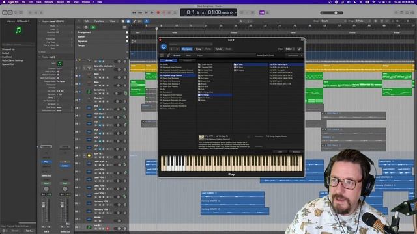Image resolution: width=417 pixels, height=234 pixels.
Task: Open the Navigate menu
Action: (49, 2)
